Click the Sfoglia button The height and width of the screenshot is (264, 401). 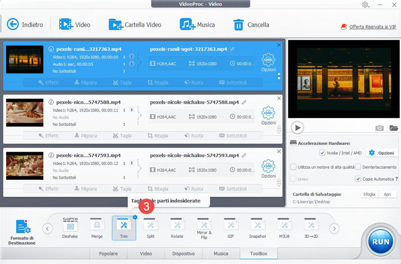(368, 194)
